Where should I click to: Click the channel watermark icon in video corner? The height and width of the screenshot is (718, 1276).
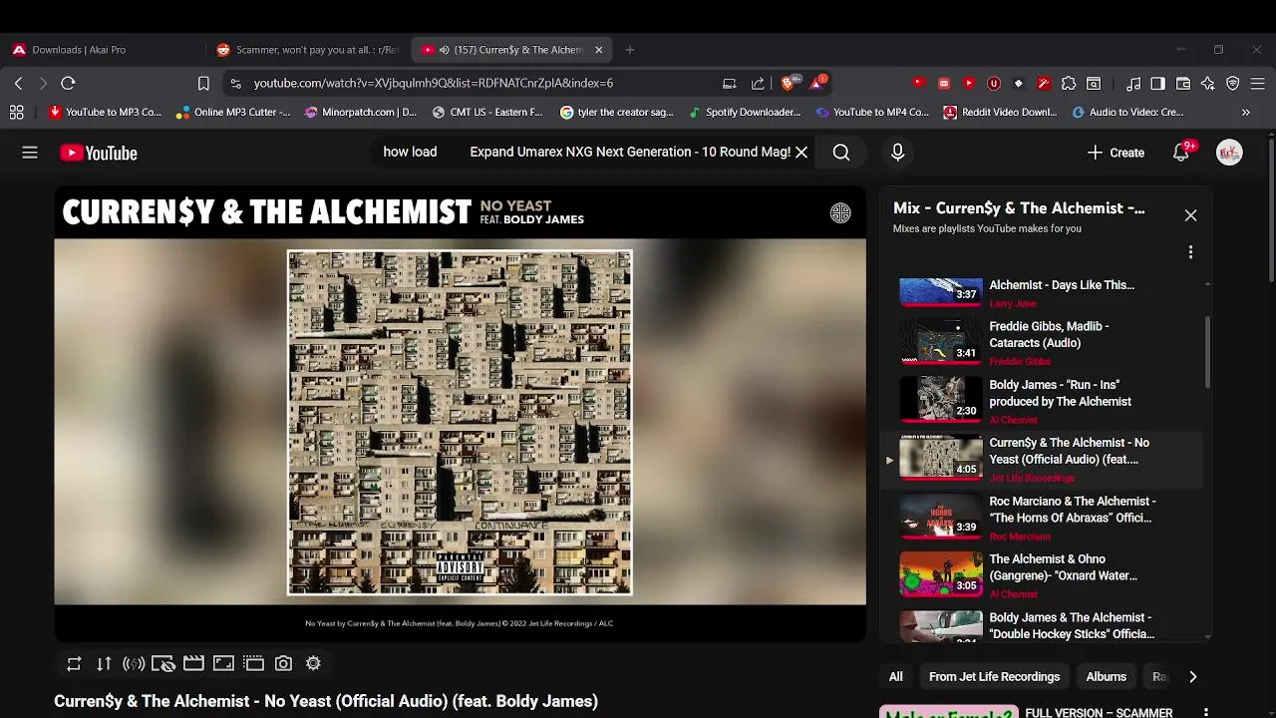point(840,213)
